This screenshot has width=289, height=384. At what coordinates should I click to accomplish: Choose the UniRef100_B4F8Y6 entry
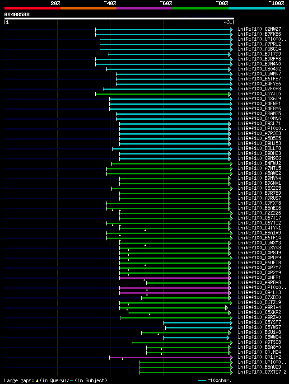pyautogui.click(x=259, y=108)
